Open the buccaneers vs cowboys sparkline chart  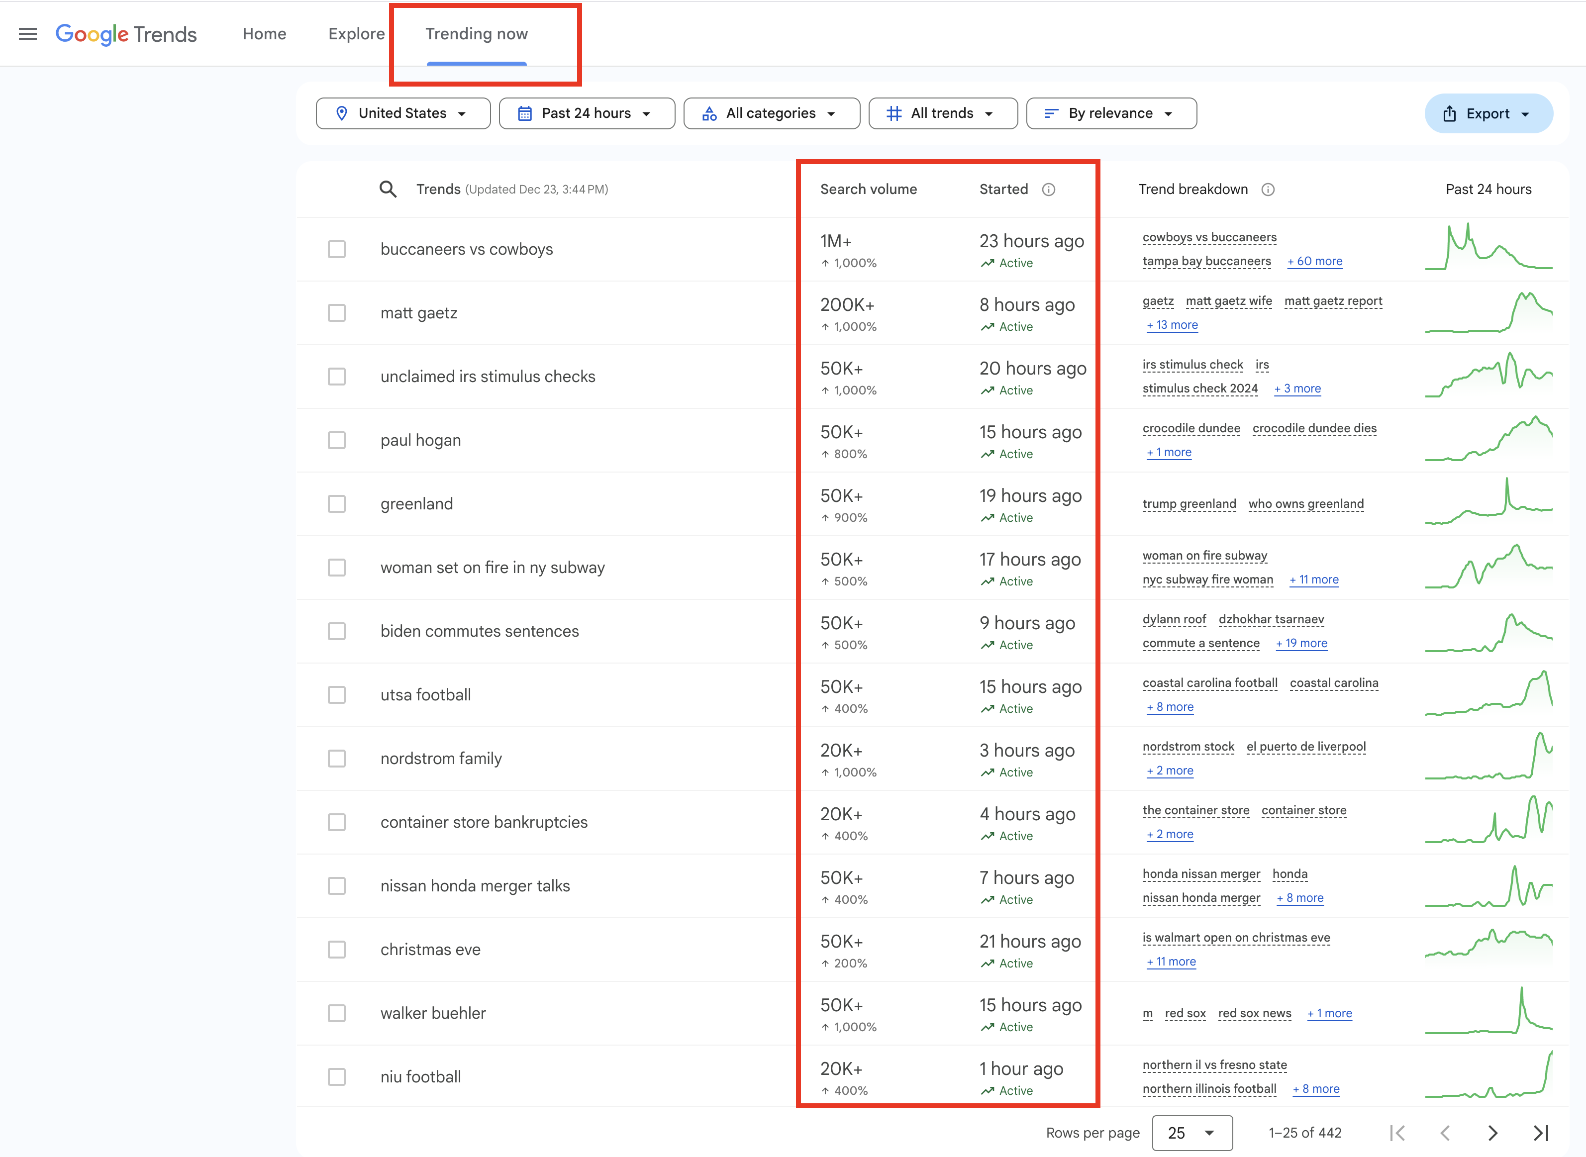pos(1488,247)
